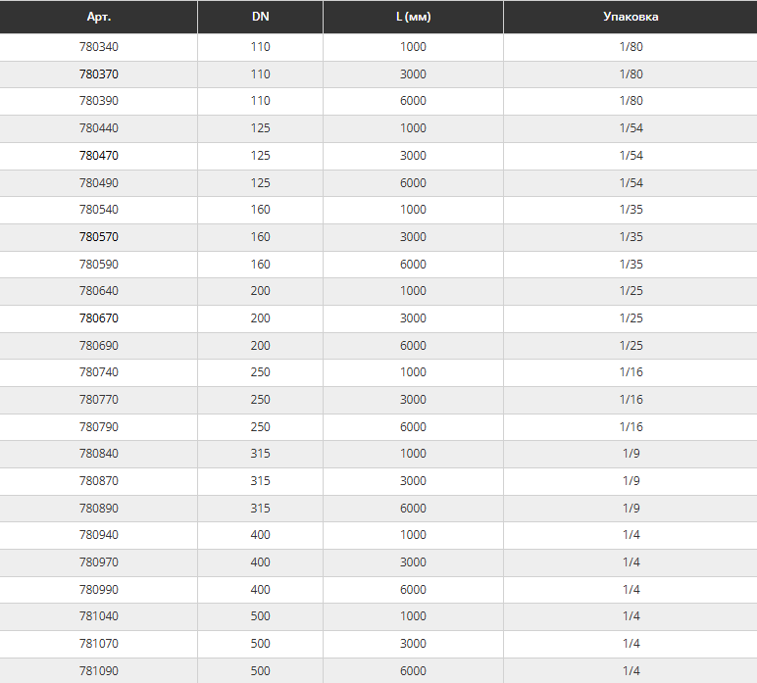Image resolution: width=757 pixels, height=683 pixels.
Task: Click the packaging value of article 780540
Action: [x=631, y=210]
